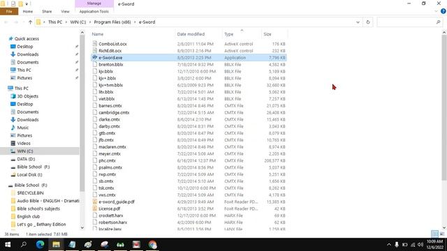Viewport: 447px width, 251px height.
Task: Open the File ribbon tab
Action: click(x=9, y=11)
